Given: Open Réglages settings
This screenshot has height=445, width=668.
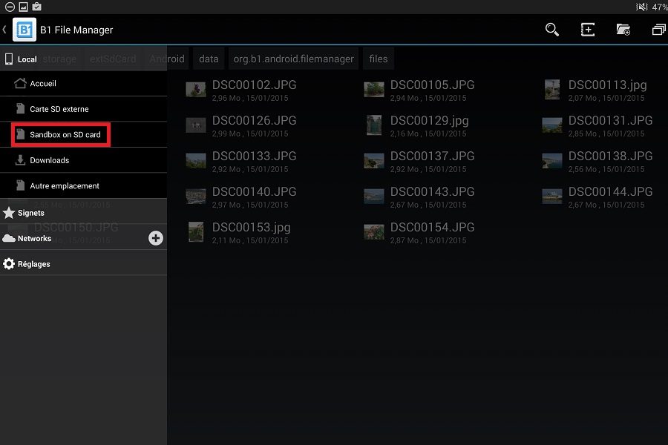Looking at the screenshot, I should tap(83, 264).
